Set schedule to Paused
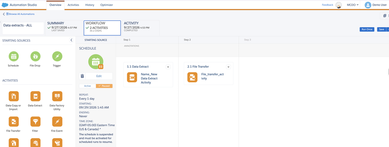389x147 pixels. coord(104,86)
